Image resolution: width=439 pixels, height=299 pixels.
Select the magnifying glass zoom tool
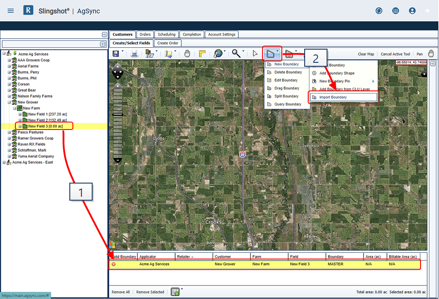click(x=236, y=53)
